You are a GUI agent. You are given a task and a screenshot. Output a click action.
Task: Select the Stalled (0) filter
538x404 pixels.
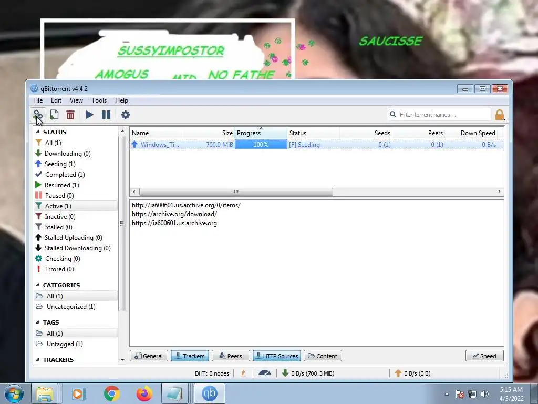coord(76,227)
